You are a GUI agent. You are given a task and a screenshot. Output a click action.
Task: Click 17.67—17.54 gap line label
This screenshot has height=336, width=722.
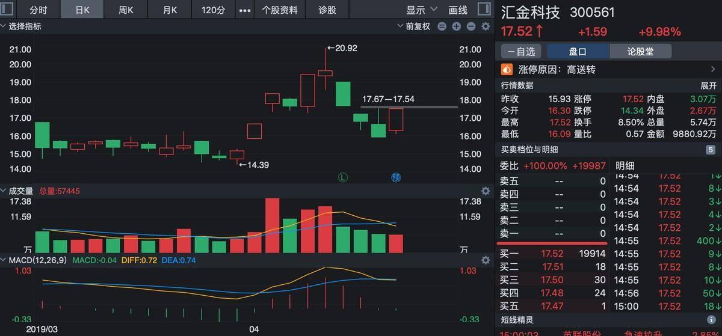point(388,99)
